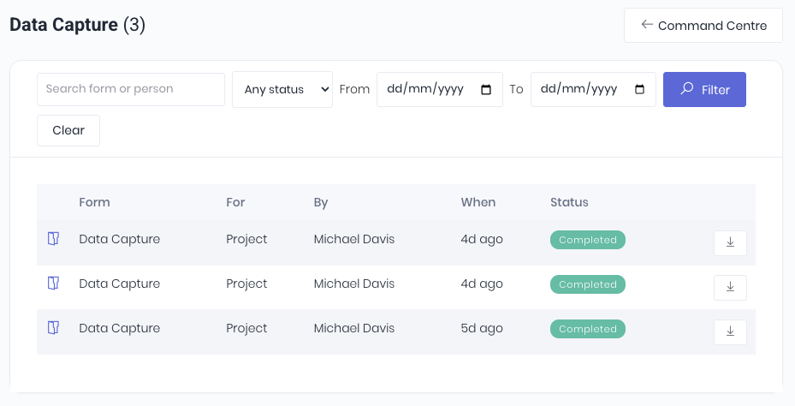Click the Status column header

coord(569,202)
